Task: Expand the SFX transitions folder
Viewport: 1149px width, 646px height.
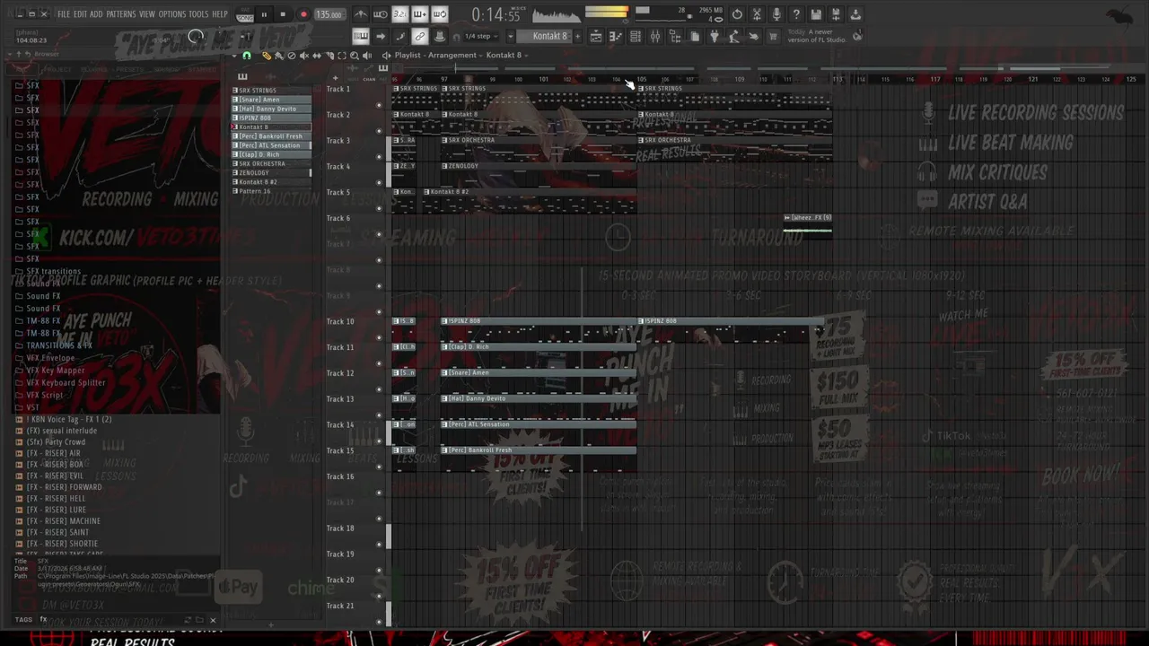Action: coord(53,271)
